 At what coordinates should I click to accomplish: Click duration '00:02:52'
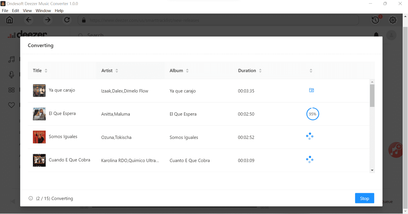click(x=246, y=137)
